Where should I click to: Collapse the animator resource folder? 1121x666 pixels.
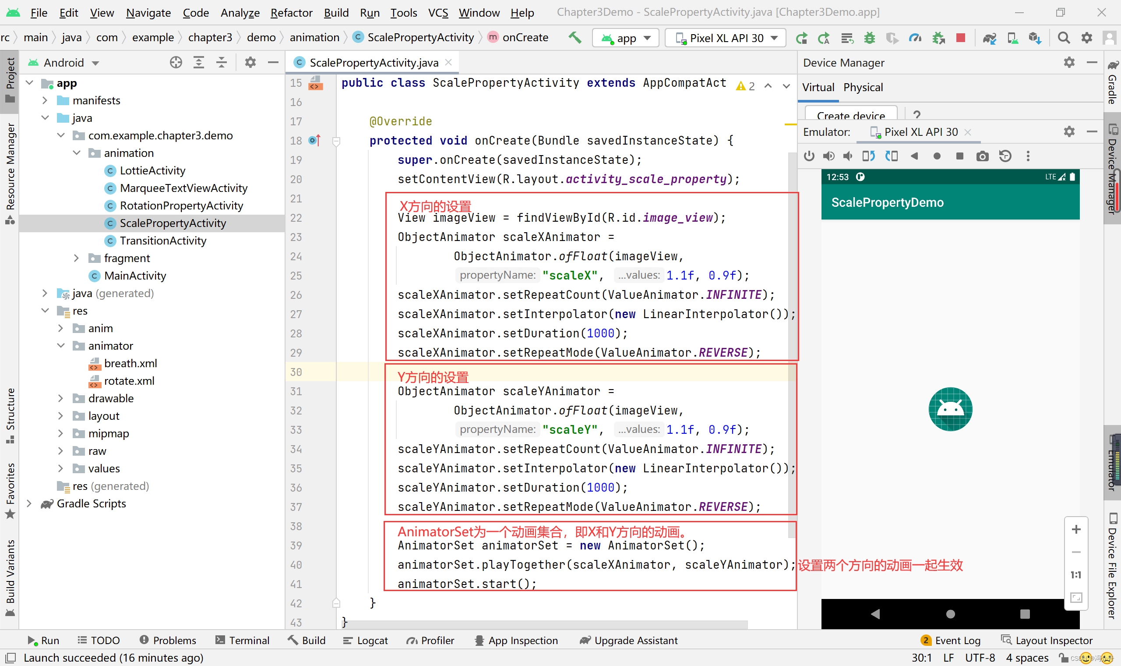(x=60, y=346)
